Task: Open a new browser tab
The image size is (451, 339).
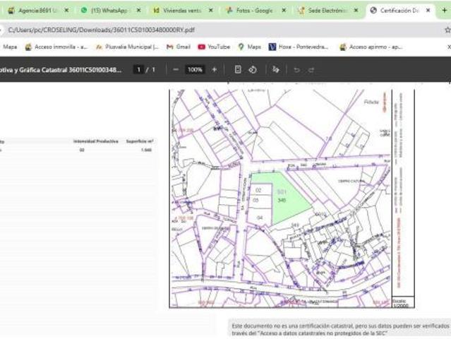Action: tap(444, 11)
